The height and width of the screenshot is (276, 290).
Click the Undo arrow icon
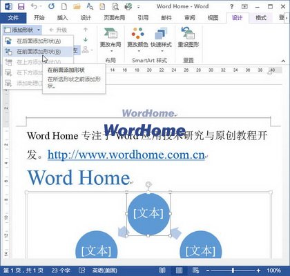tap(34, 6)
